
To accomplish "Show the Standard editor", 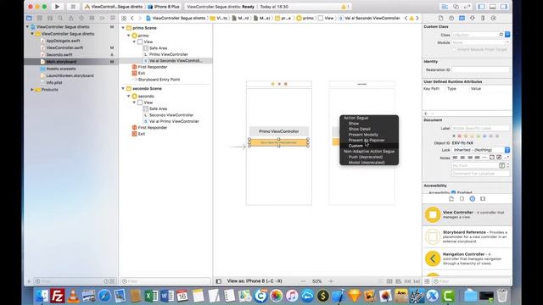I will (445, 7).
